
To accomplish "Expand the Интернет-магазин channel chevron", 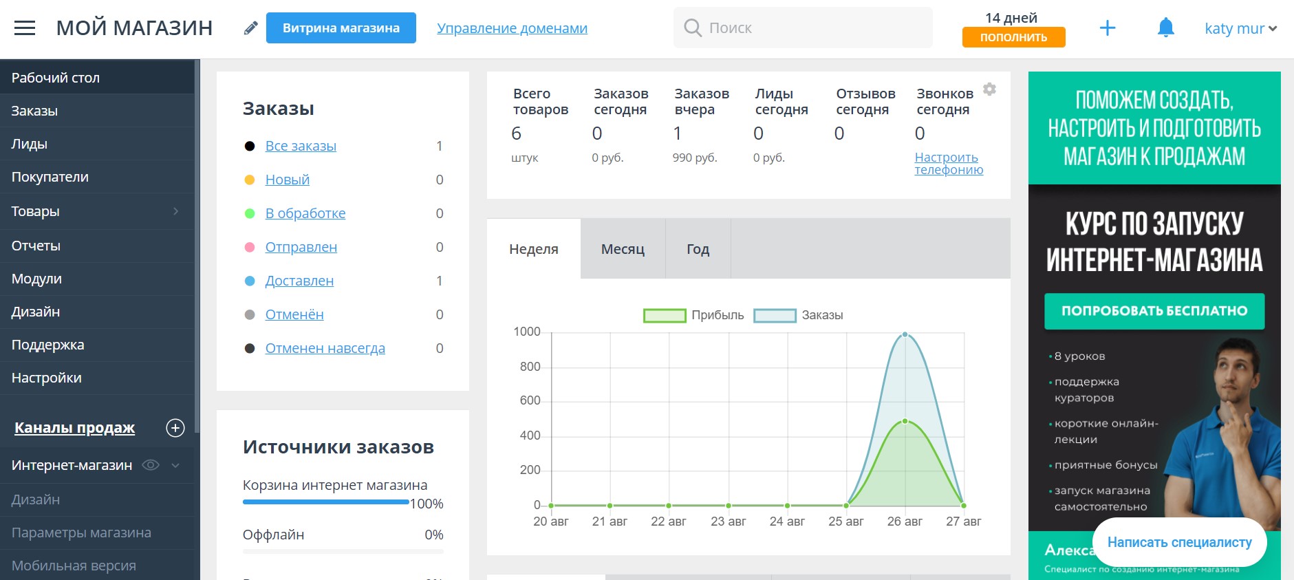I will pyautogui.click(x=175, y=466).
